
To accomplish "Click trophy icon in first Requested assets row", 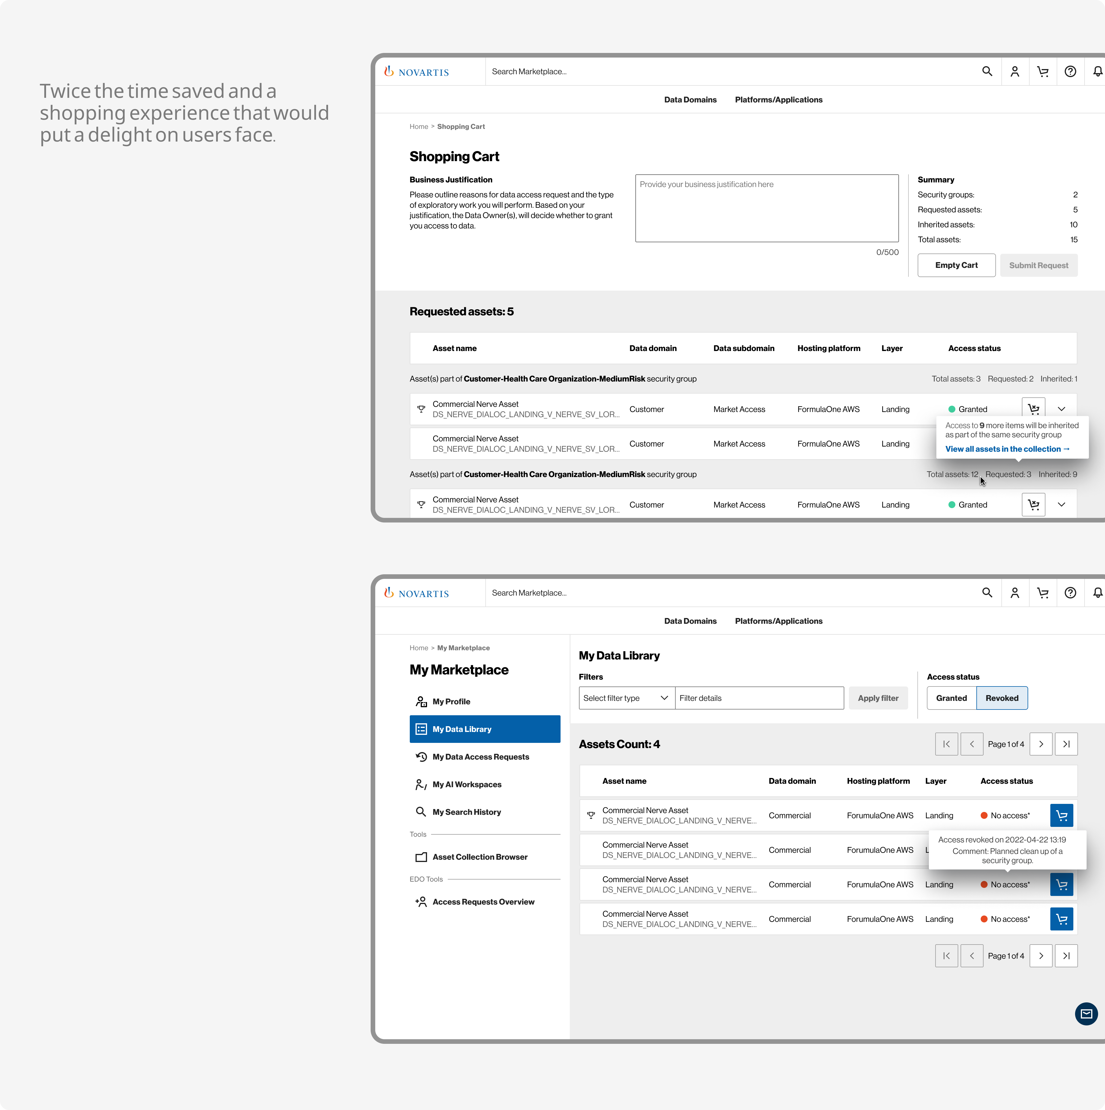I will (x=421, y=409).
